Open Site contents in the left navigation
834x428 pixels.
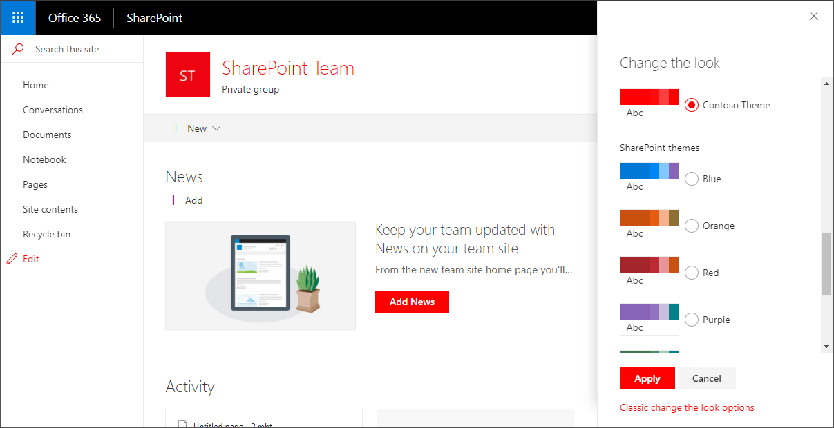50,209
